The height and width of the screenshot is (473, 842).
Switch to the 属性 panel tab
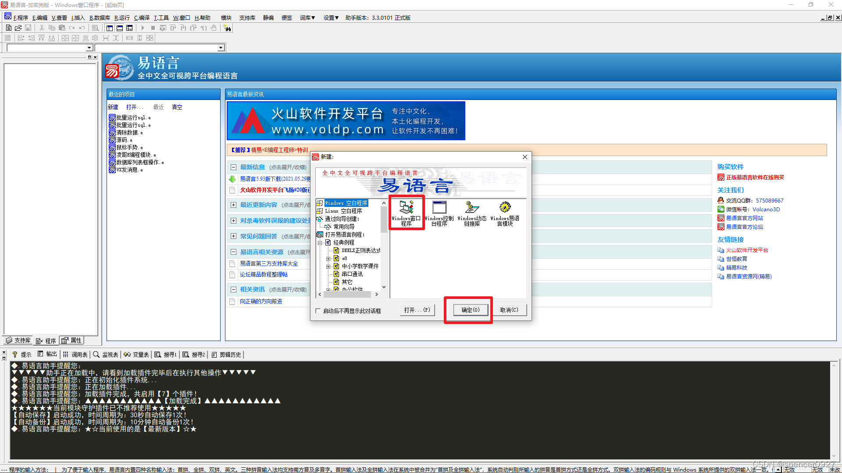click(71, 340)
